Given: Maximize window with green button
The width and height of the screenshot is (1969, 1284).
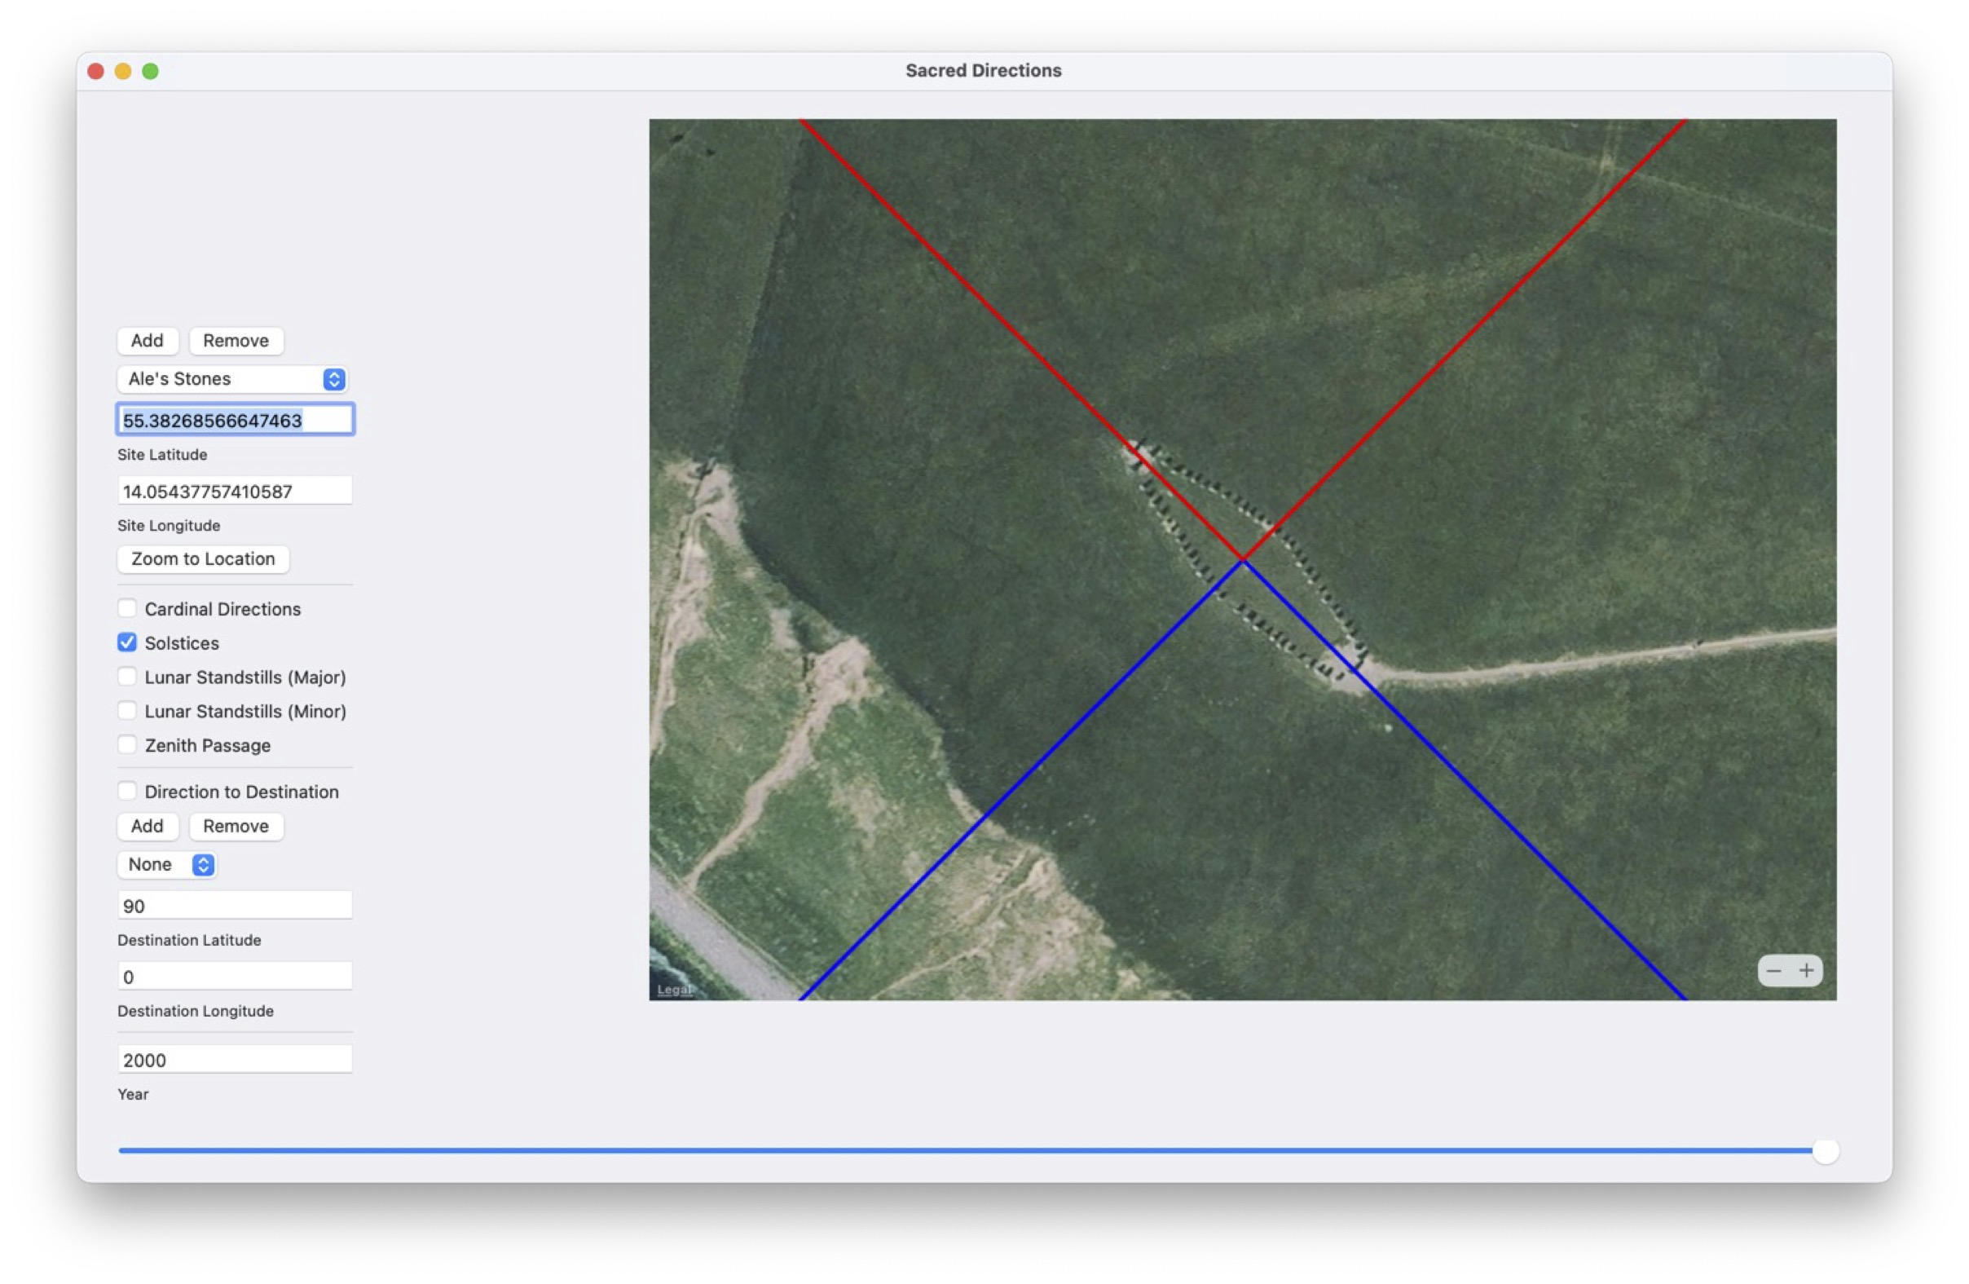Looking at the screenshot, I should tap(151, 71).
